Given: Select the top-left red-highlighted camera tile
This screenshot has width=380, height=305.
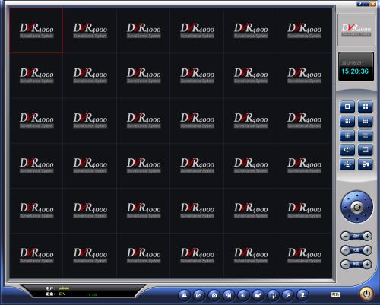Looking at the screenshot, I should click(x=36, y=30).
